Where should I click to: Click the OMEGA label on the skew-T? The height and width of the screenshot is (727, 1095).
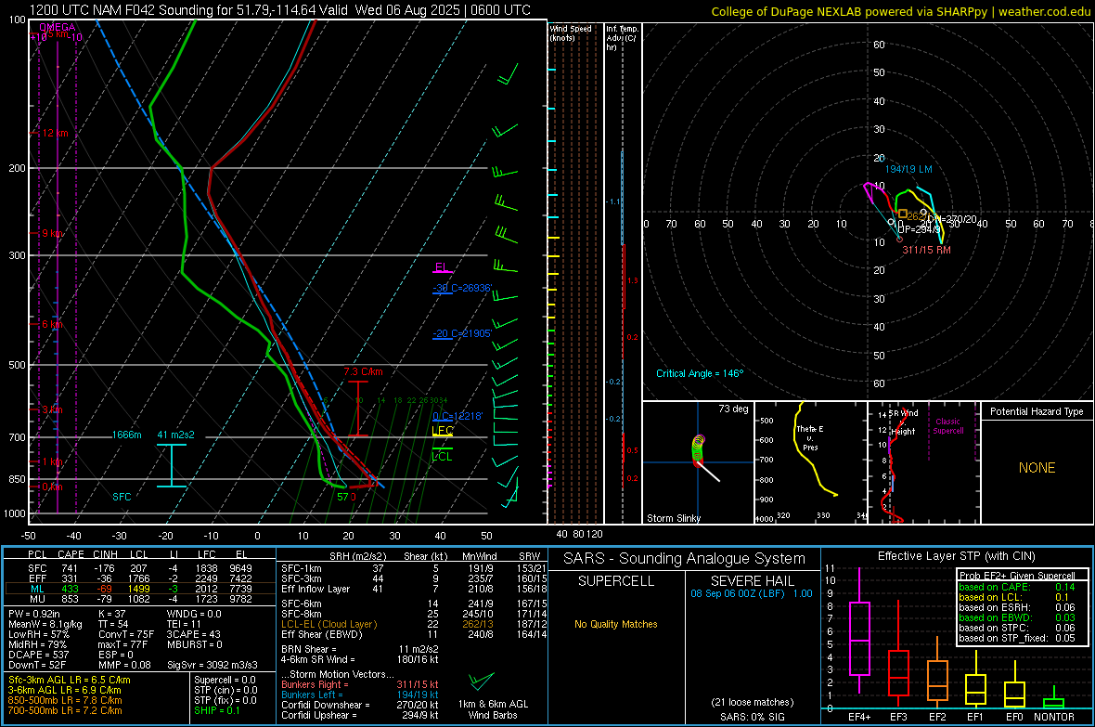[58, 27]
